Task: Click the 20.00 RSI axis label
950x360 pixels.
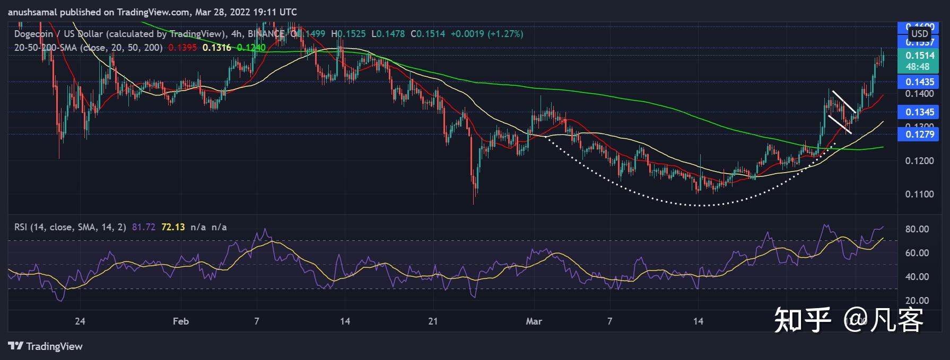Action: click(917, 301)
